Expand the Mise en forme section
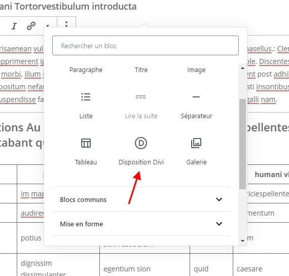The width and height of the screenshot is (289, 276). (141, 224)
